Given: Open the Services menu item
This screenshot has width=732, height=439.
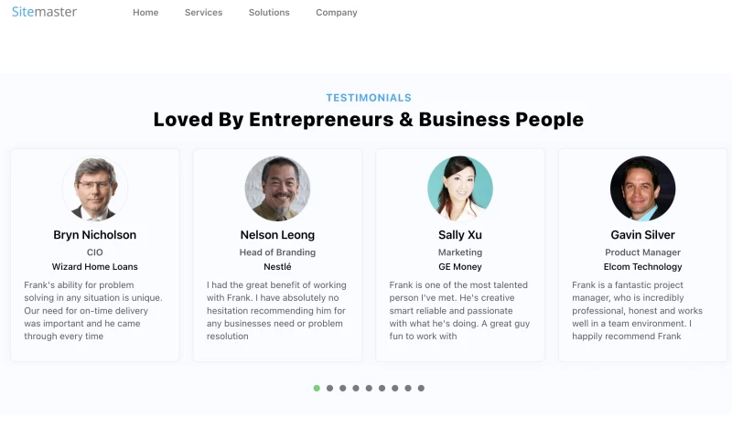Looking at the screenshot, I should (203, 13).
